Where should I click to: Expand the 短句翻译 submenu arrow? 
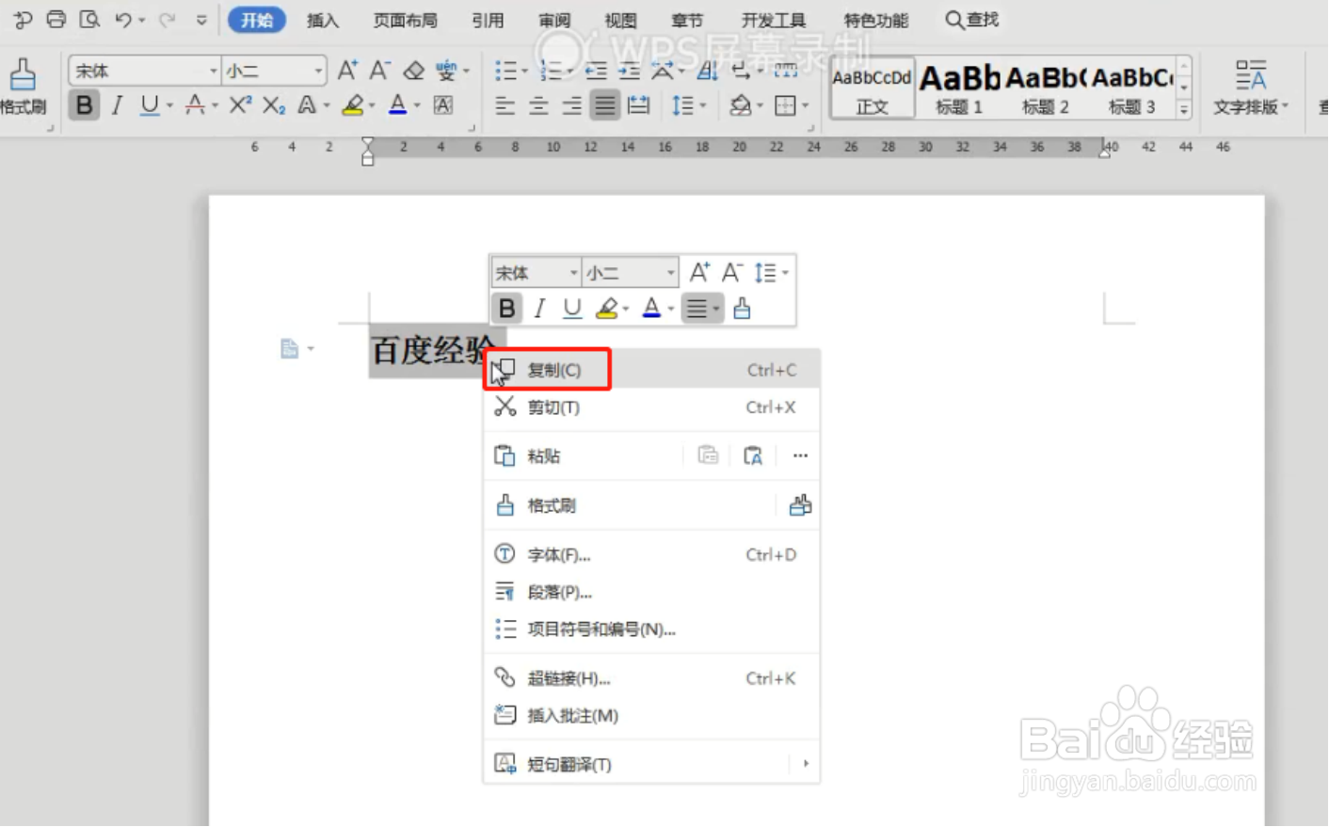click(806, 764)
